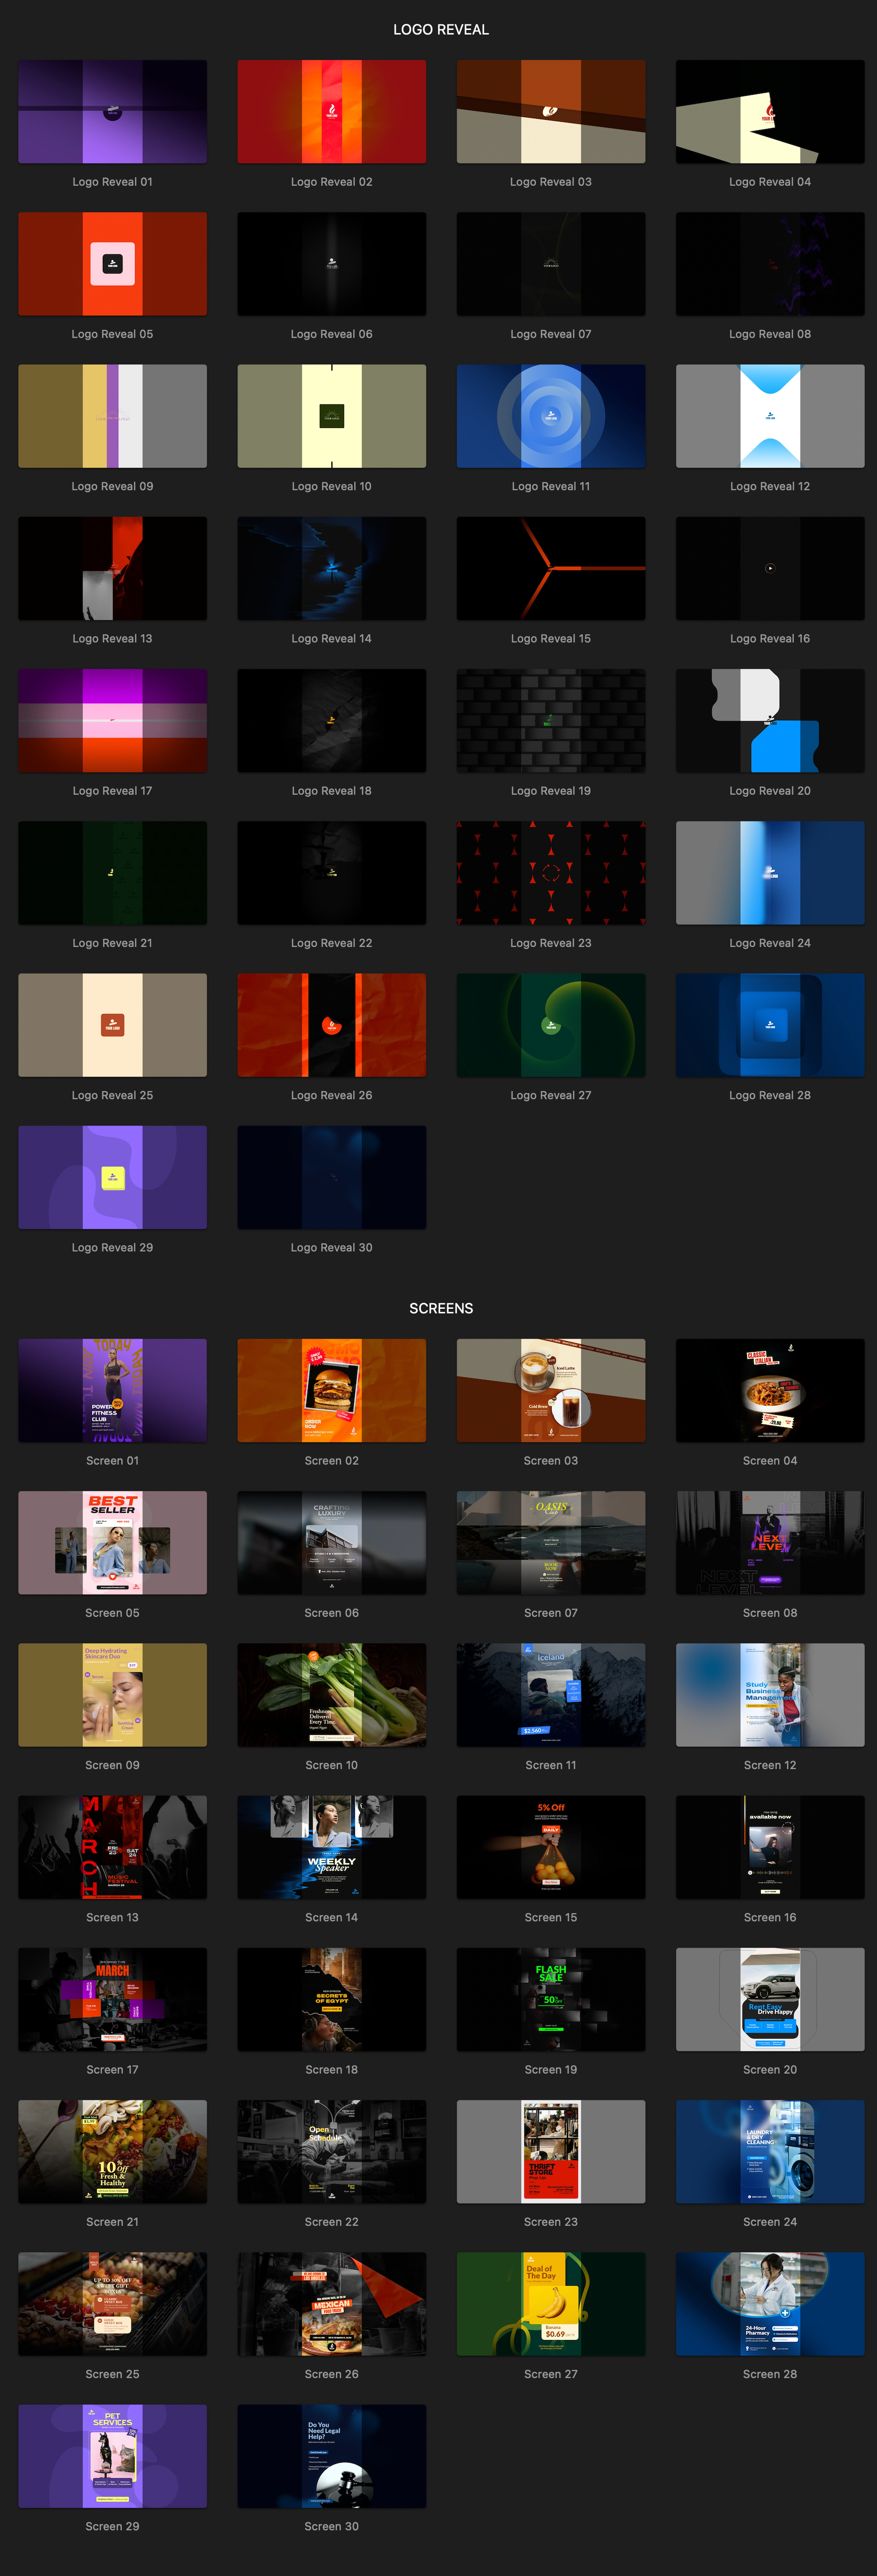
Task: Open the Logo Reveal 30 thumbnail
Action: 331,1177
